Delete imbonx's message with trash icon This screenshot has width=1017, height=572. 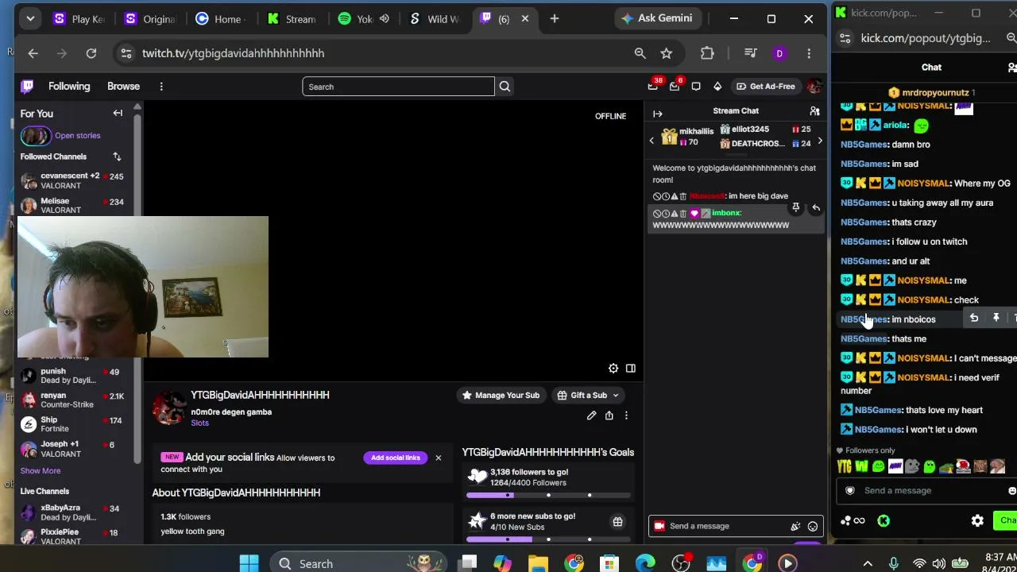pos(683,214)
